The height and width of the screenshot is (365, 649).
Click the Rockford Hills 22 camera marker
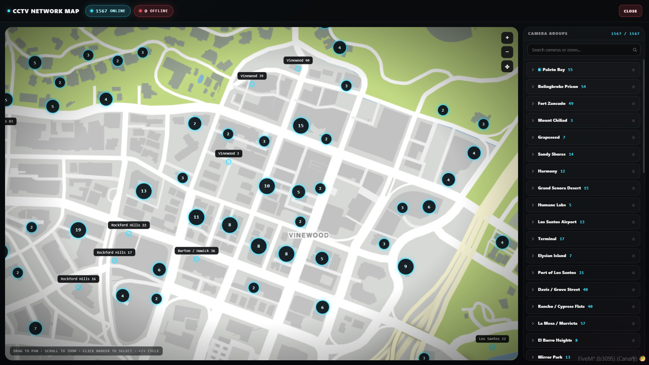tap(129, 233)
